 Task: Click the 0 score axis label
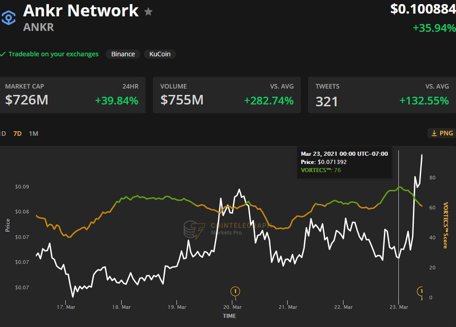(431, 297)
